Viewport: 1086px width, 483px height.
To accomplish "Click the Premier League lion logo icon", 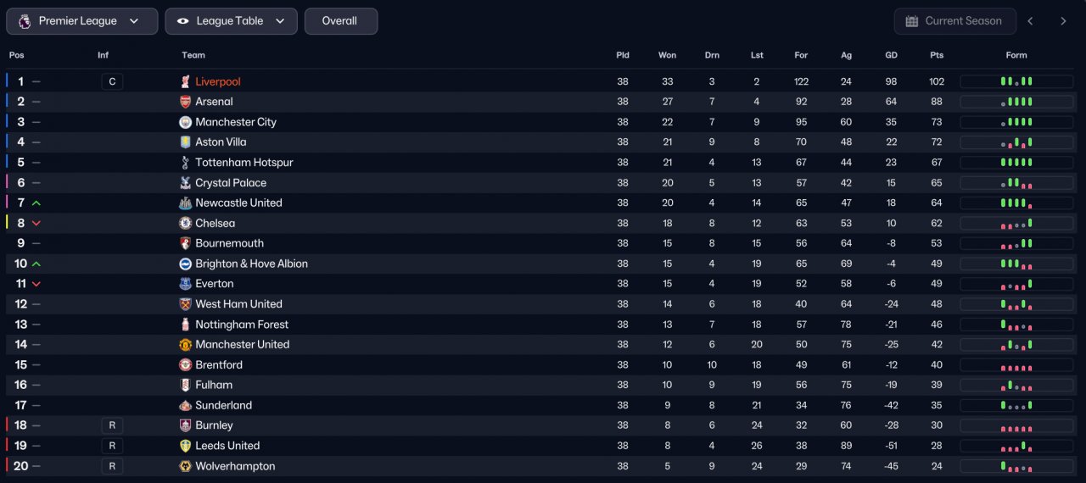I will 24,21.
